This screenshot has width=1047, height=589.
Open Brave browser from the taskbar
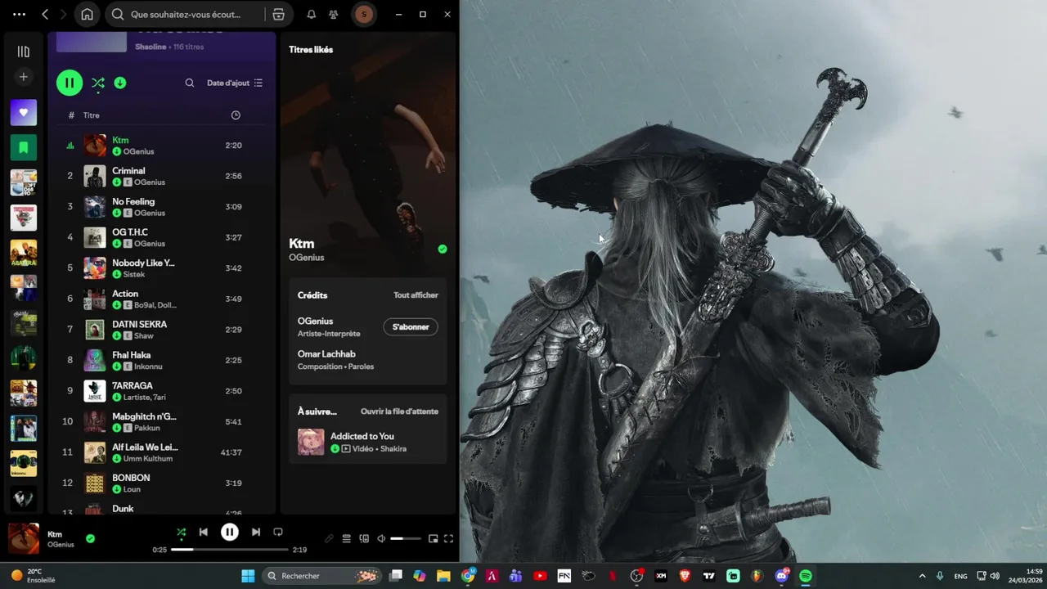(685, 576)
